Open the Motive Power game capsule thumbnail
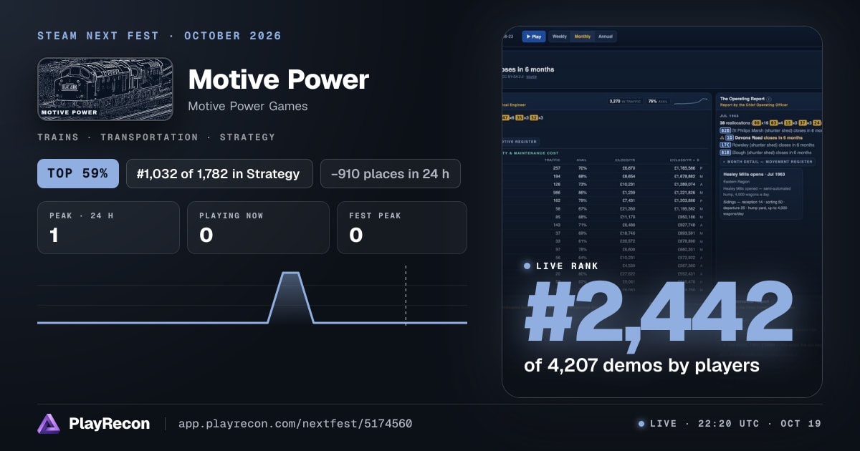This screenshot has width=860, height=451. (x=105, y=89)
